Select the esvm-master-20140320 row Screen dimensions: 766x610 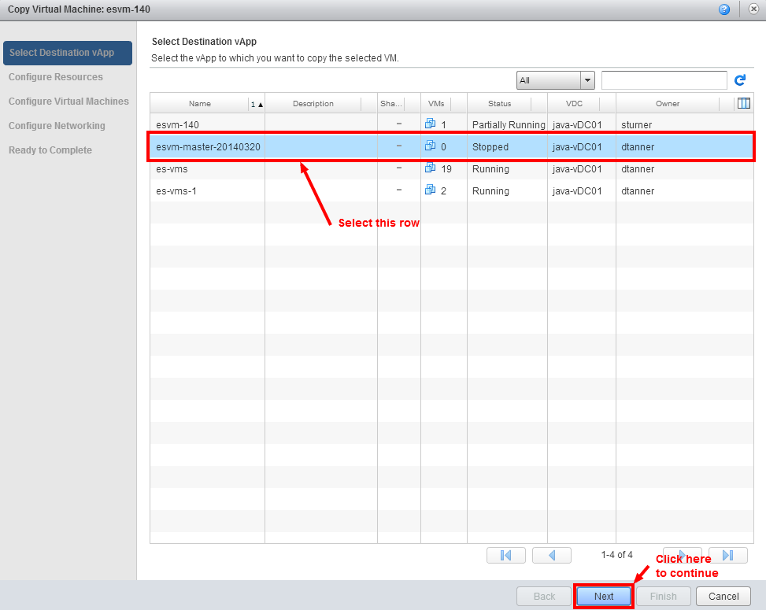point(209,147)
